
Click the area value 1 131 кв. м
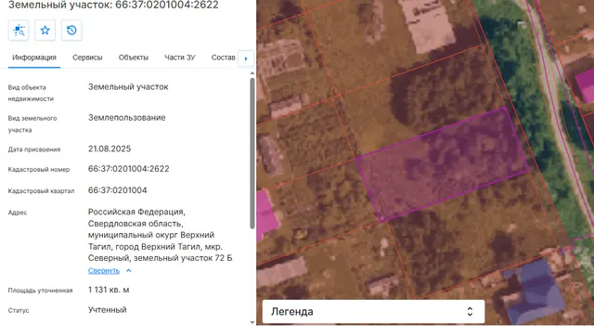coord(109,290)
